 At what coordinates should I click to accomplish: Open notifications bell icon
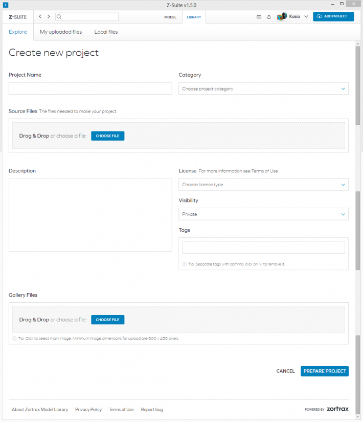269,17
